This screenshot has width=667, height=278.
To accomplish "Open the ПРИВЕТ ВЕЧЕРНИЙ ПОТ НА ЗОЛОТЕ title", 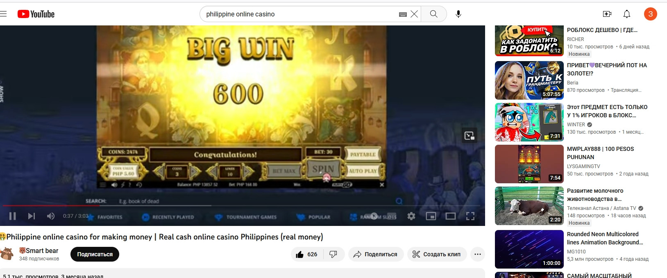I will (x=607, y=69).
